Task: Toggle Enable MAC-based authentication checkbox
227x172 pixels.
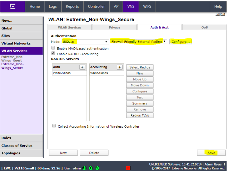Action: [53, 48]
